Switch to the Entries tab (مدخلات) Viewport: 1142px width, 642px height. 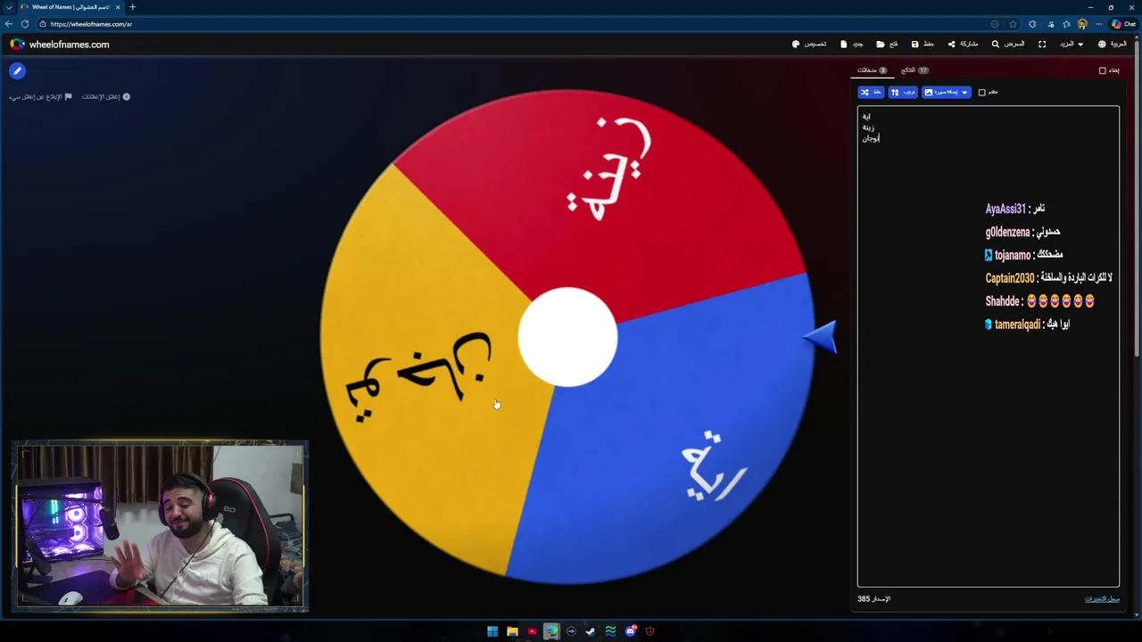pyautogui.click(x=872, y=70)
